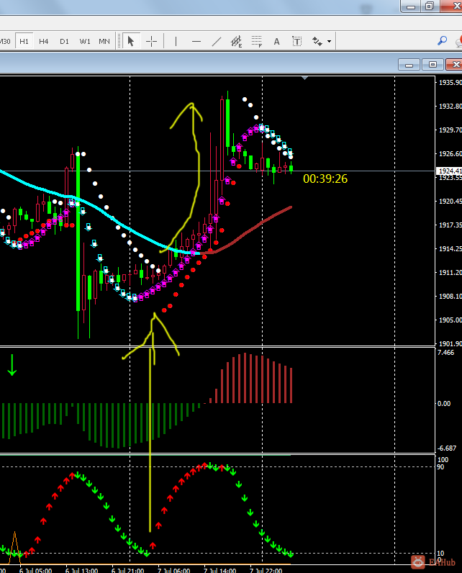The width and height of the screenshot is (462, 573).
Task: Select the equidistant channel tool
Action: (x=237, y=41)
